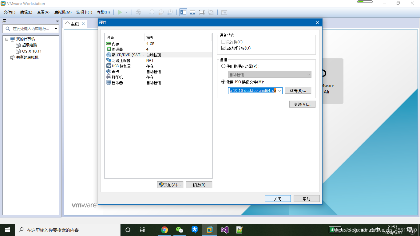Select the sound card icon
The width and height of the screenshot is (420, 236).
pos(109,71)
